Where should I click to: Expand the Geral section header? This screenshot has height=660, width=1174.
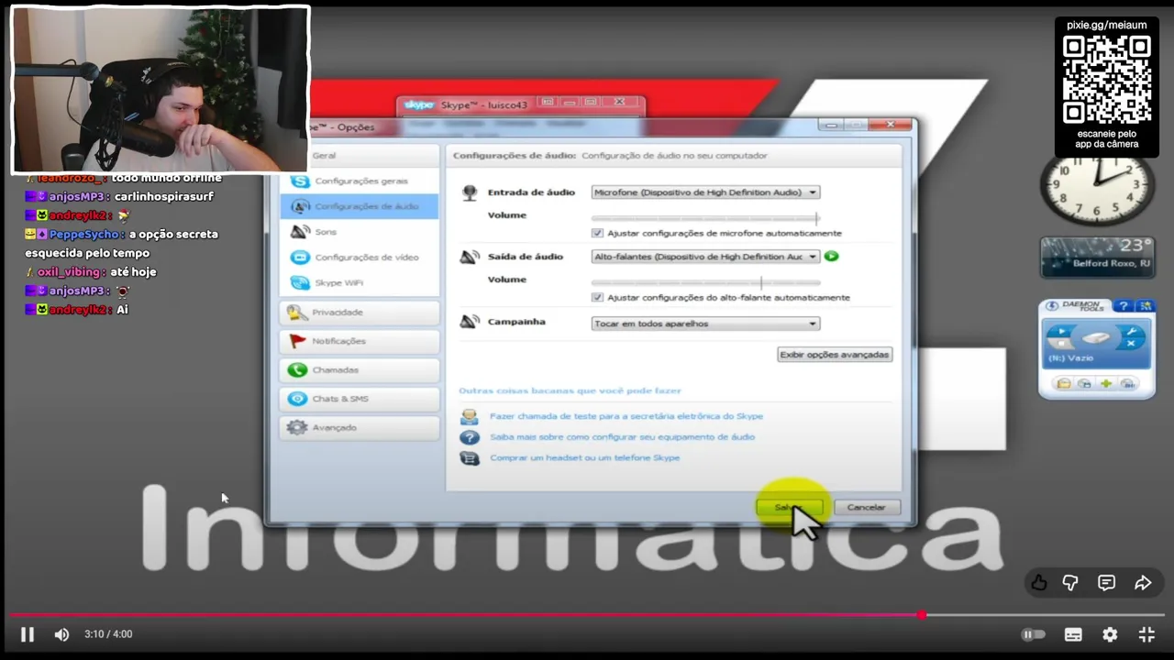360,156
